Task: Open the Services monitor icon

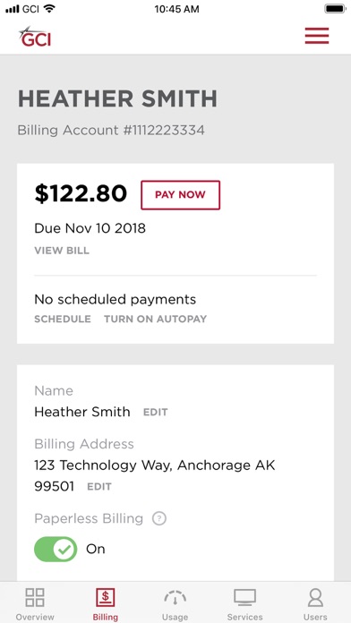Action: (x=244, y=598)
